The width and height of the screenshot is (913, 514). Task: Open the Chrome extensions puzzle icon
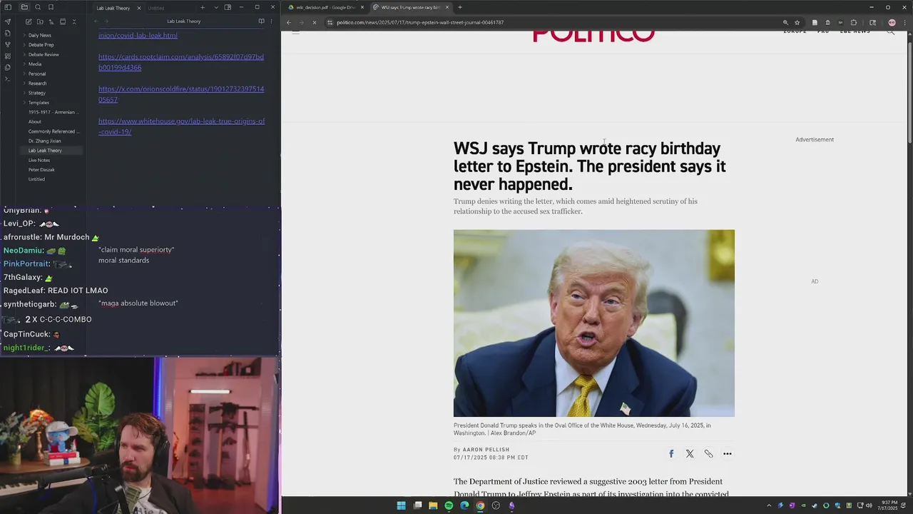point(854,22)
